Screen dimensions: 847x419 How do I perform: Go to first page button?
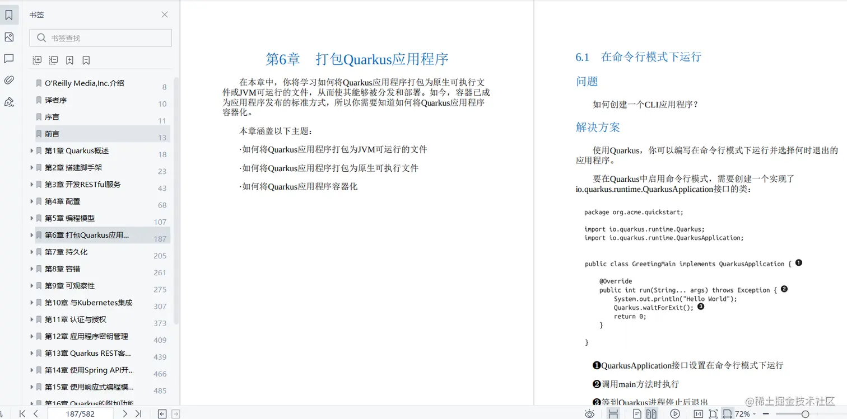pyautogui.click(x=22, y=413)
